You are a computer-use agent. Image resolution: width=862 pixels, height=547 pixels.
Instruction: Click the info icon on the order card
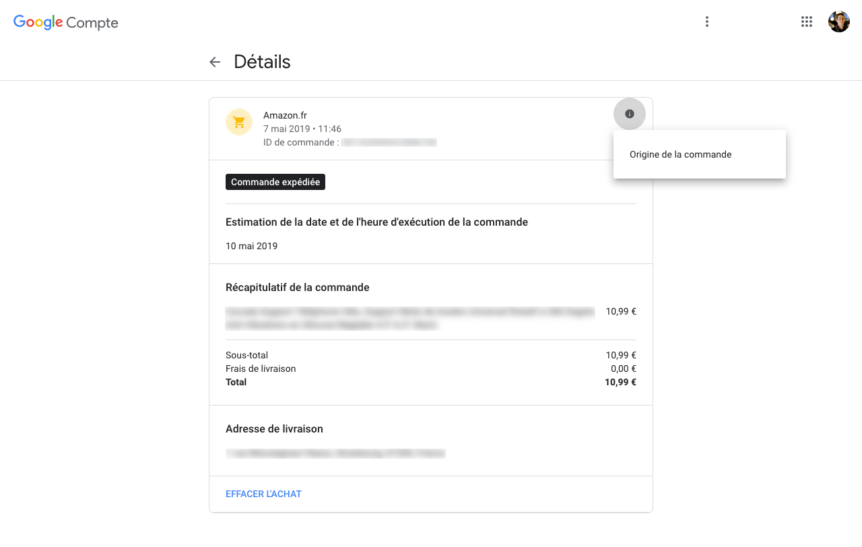click(x=630, y=114)
